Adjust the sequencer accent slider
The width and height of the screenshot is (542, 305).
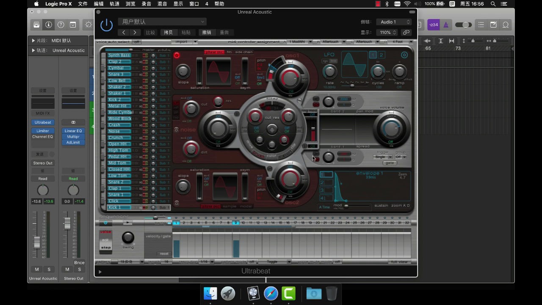155,218
